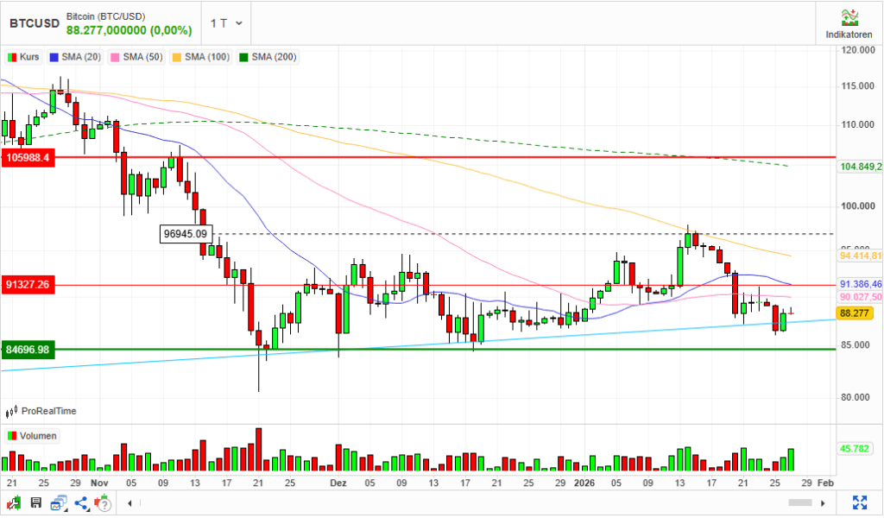
Task: Open the candlestick help icon
Action: tap(104, 502)
